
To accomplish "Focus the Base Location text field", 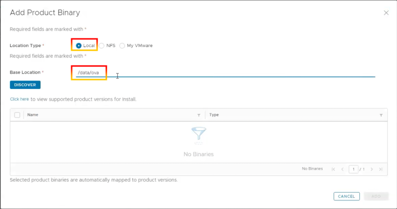I will (x=225, y=73).
